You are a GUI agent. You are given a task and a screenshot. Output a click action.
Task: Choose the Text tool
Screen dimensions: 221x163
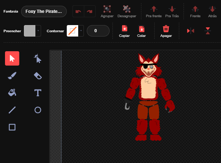point(38,93)
